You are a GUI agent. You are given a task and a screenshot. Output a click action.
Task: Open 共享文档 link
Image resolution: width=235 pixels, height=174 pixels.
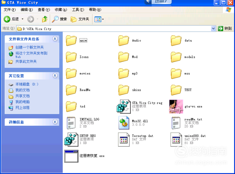coord(22,96)
